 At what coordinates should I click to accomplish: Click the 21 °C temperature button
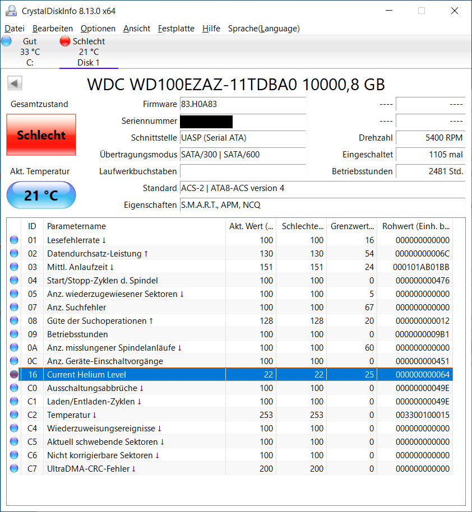(x=41, y=196)
